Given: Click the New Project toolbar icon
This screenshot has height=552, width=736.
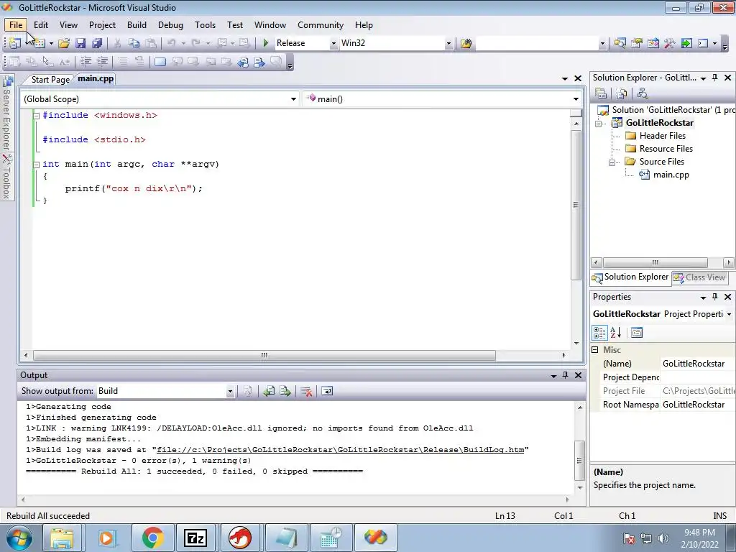Looking at the screenshot, I should point(14,43).
